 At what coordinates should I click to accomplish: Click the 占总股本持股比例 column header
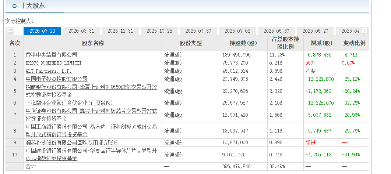click(x=285, y=43)
